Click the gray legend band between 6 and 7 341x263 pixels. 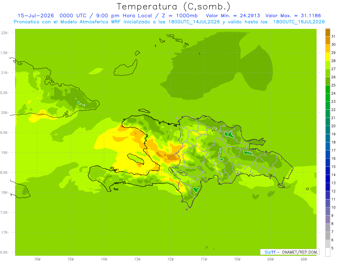(328, 236)
